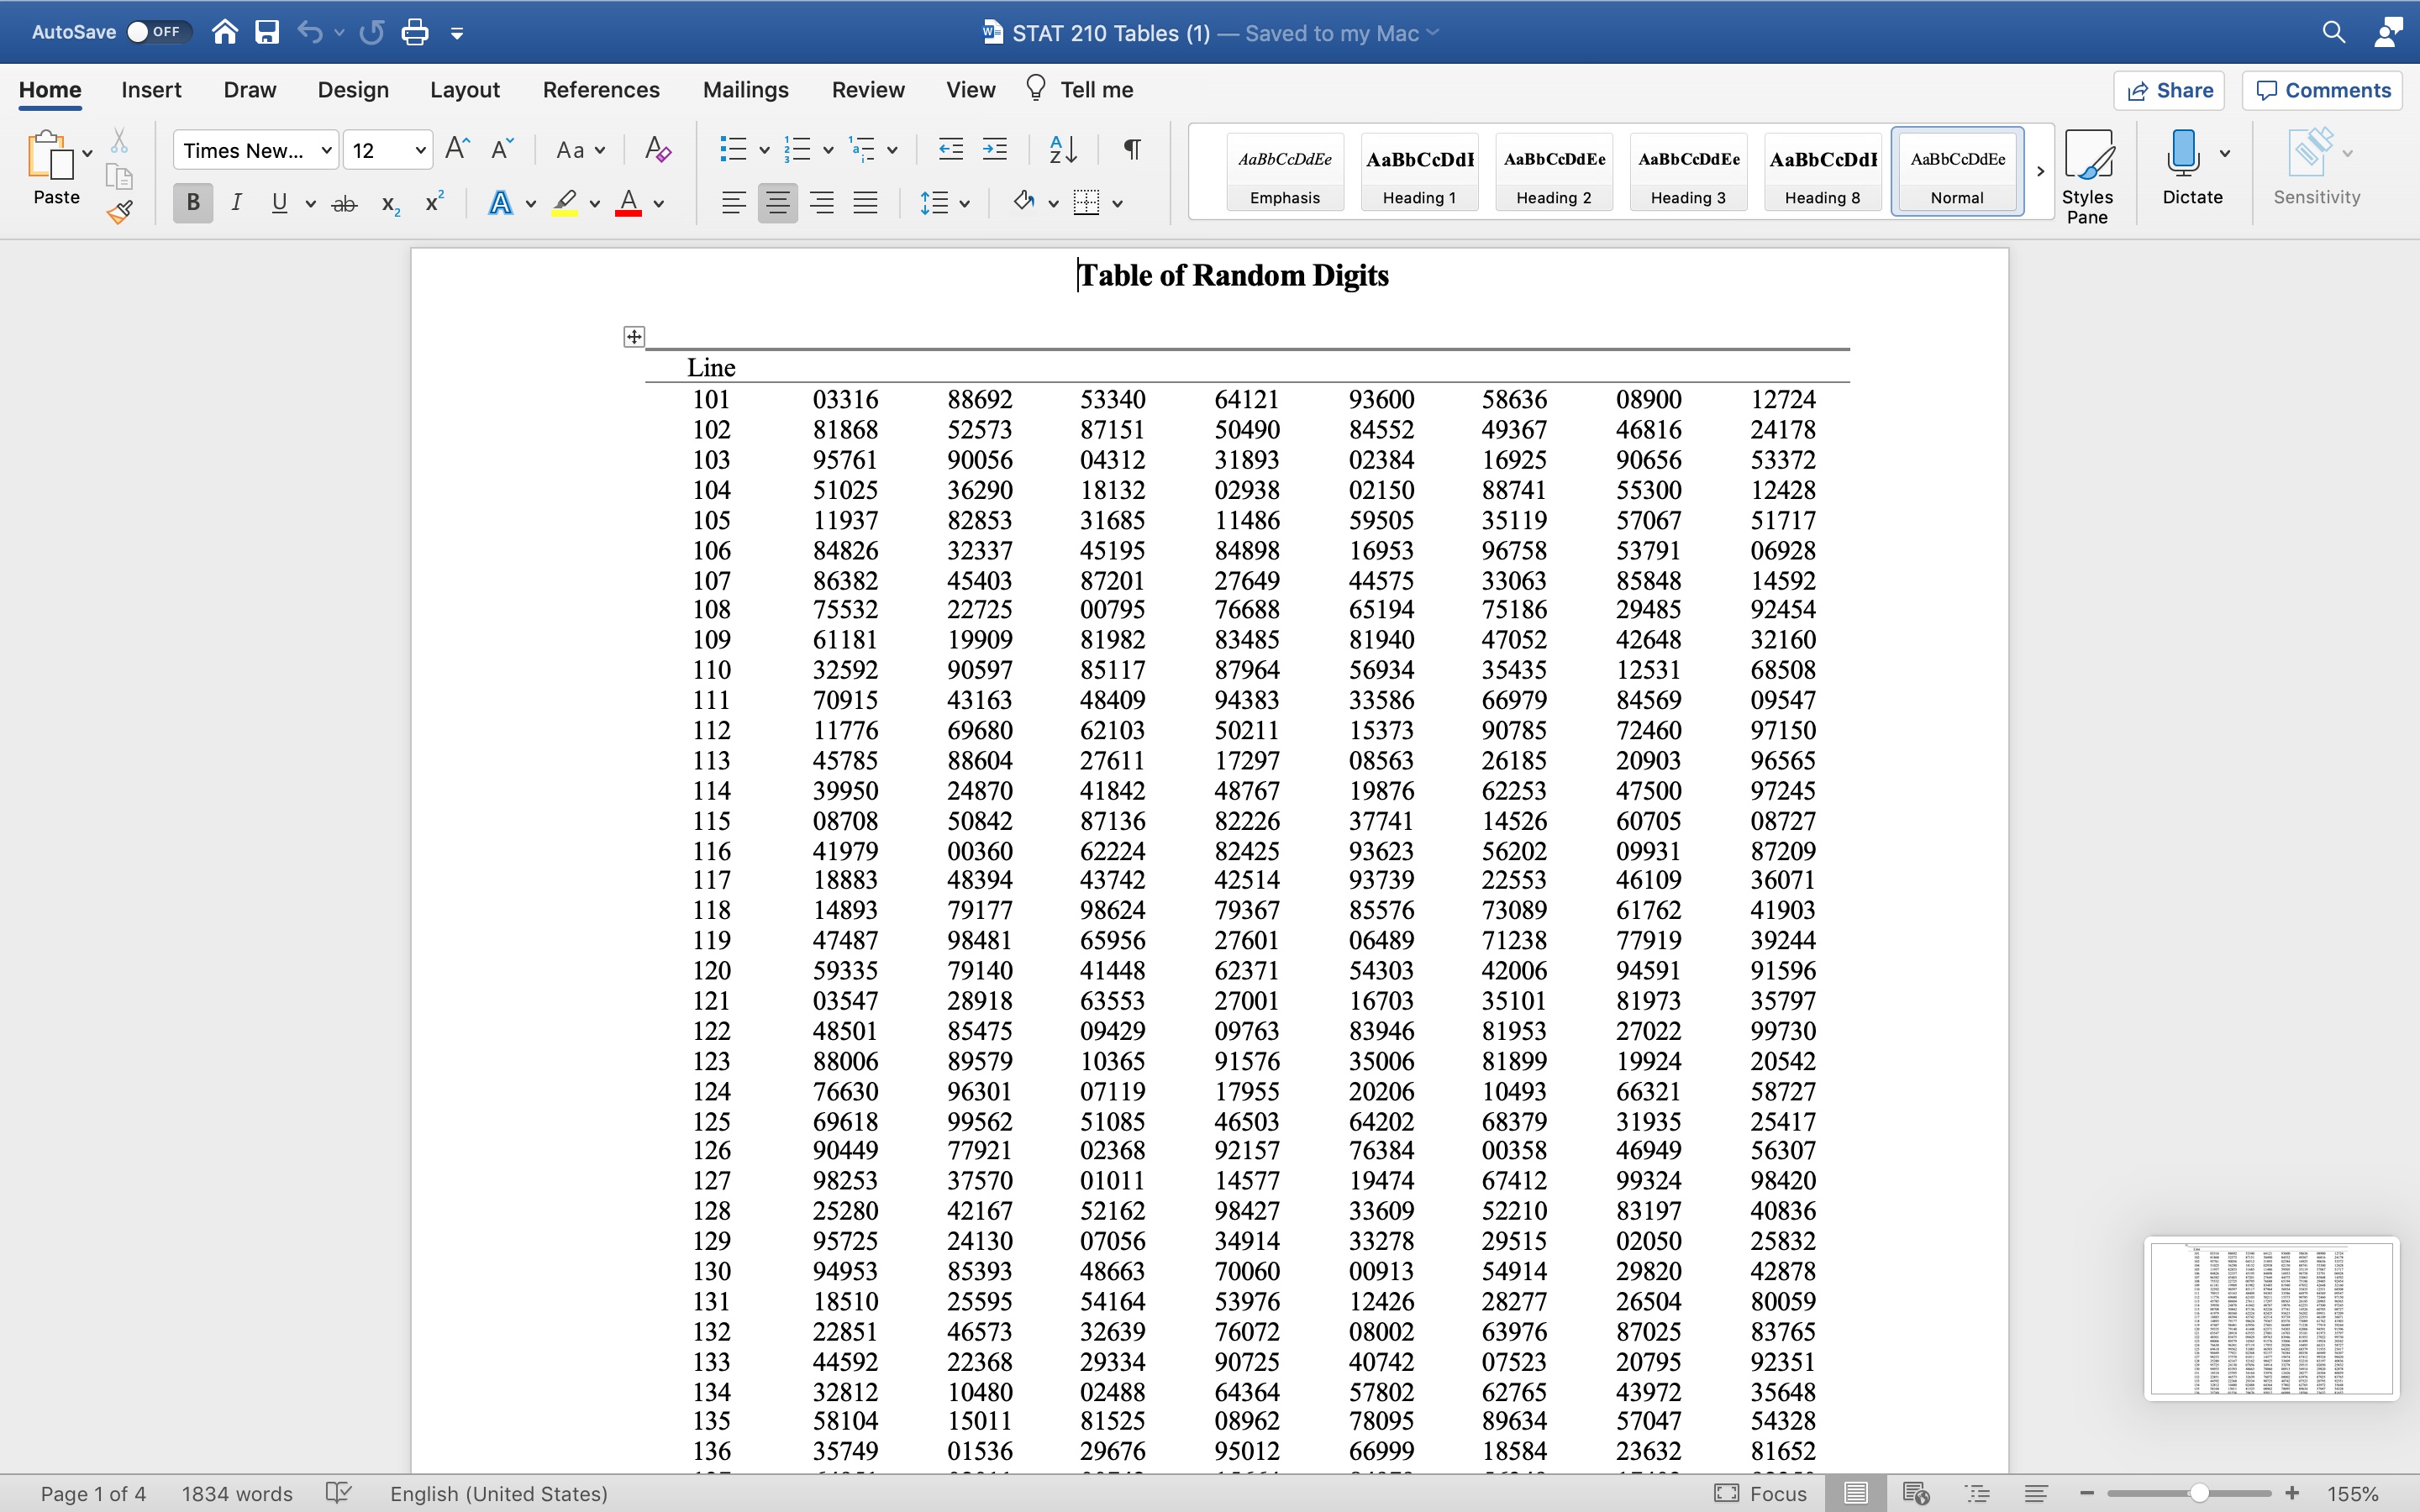
Task: Open the Styles Pane
Action: click(x=2087, y=176)
